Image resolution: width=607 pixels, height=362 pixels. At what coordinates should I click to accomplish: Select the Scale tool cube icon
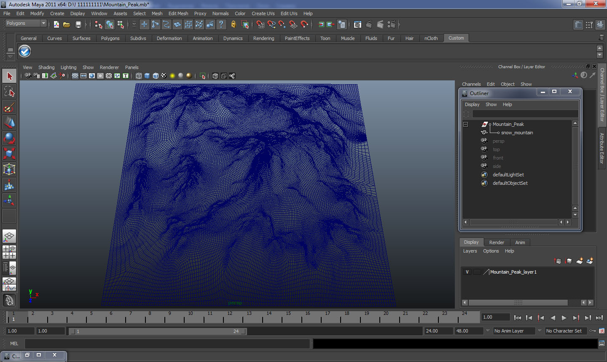pyautogui.click(x=9, y=153)
